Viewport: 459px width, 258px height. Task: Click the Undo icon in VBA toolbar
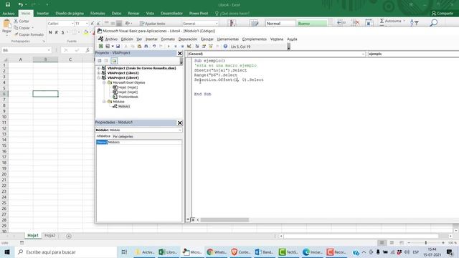(154, 46)
